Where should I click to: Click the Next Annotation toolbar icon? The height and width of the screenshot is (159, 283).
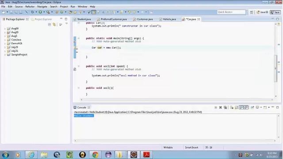pyautogui.click(x=114, y=12)
